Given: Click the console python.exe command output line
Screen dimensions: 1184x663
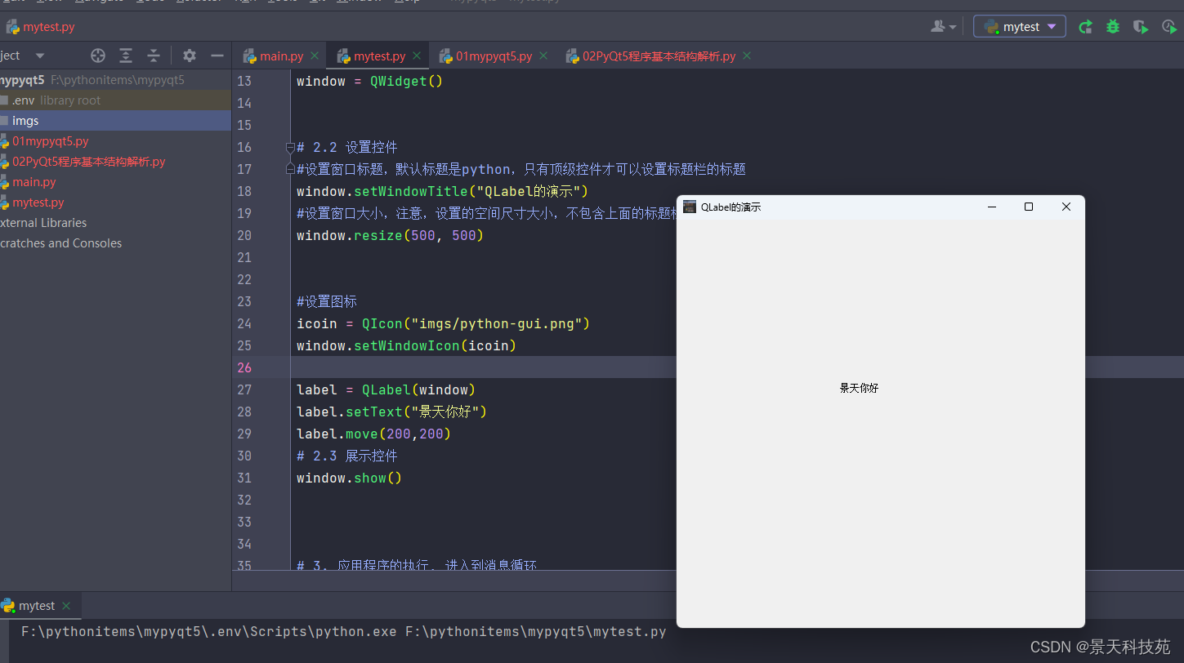Looking at the screenshot, I should [x=343, y=631].
